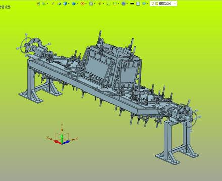
Task: Select the 图层0000 layer name field
Action: pyautogui.click(x=165, y=4)
